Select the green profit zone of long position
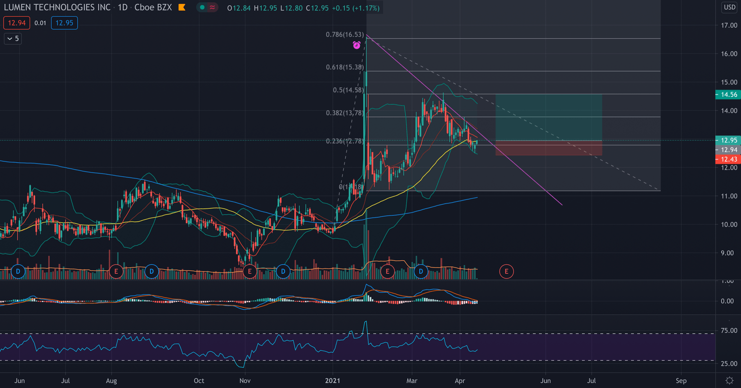This screenshot has height=388, width=741. tap(549, 117)
